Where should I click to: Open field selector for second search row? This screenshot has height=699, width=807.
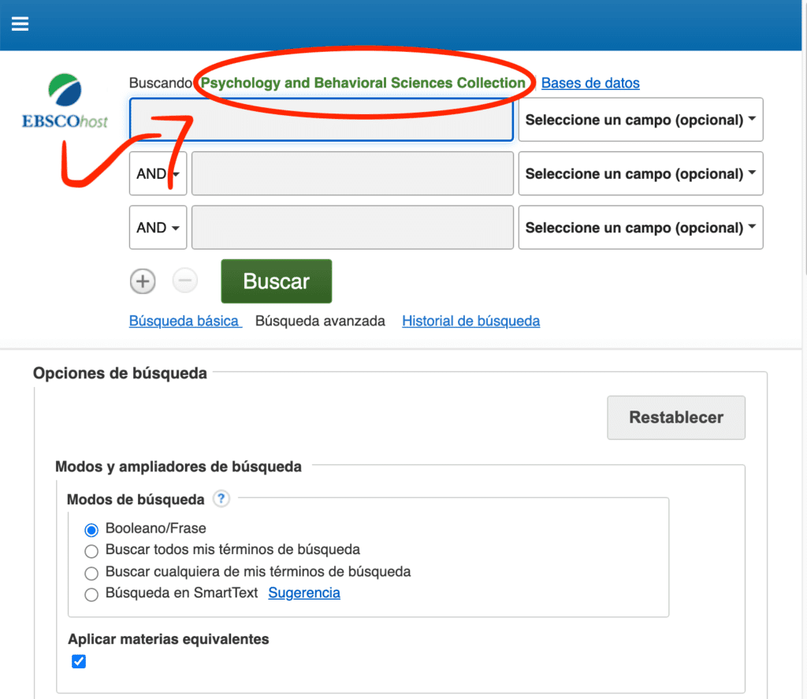[640, 173]
